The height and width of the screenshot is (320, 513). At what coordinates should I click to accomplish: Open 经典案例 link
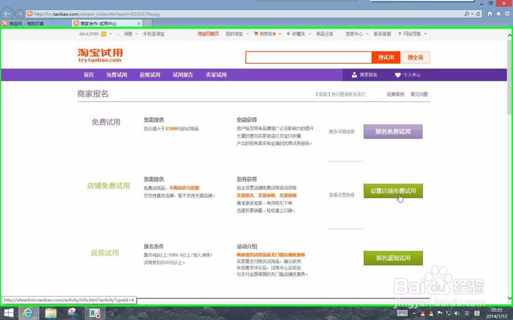coord(396,94)
